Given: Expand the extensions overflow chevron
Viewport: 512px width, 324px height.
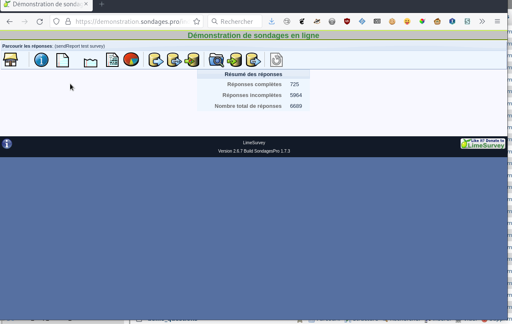Looking at the screenshot, I should coord(482,21).
